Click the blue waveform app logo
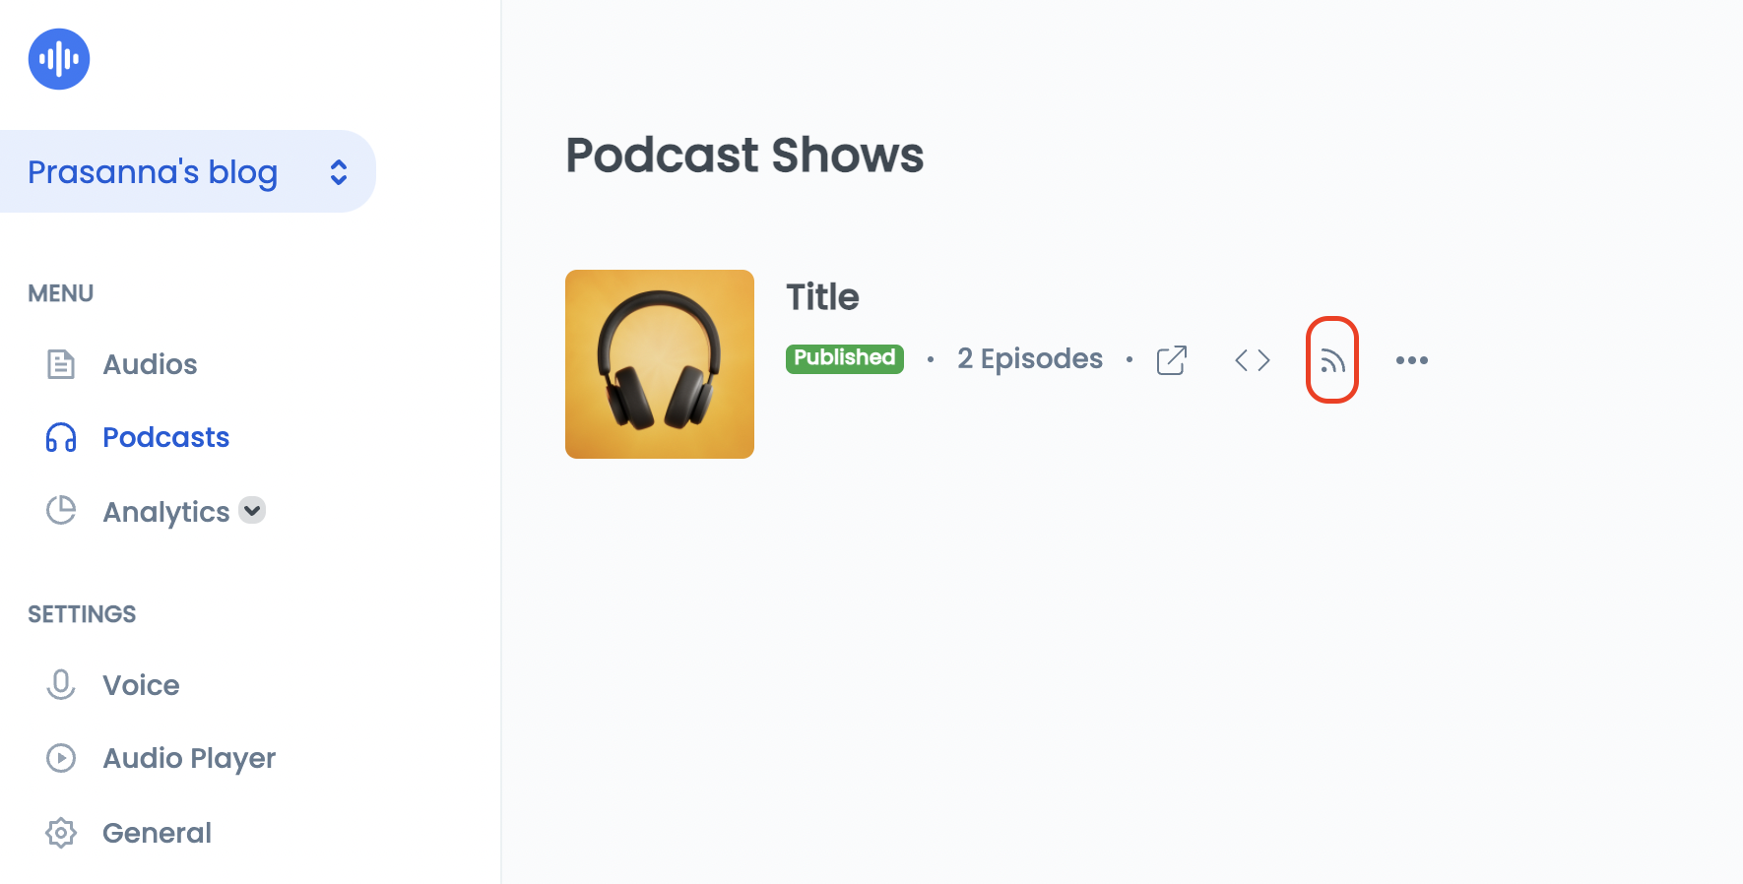1743x884 pixels. (59, 59)
